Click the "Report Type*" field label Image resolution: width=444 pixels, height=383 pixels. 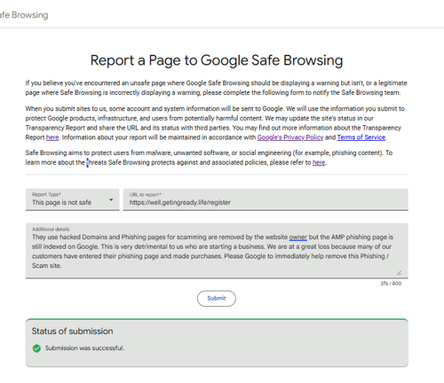coord(46,194)
